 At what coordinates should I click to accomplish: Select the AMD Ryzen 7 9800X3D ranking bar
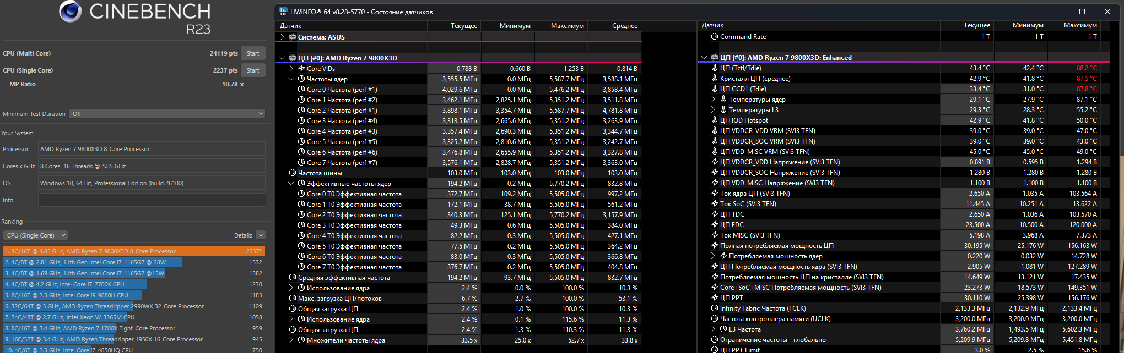click(134, 251)
